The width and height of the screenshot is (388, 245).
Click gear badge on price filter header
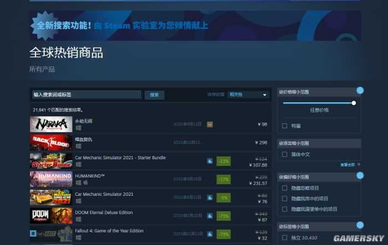tap(360, 90)
